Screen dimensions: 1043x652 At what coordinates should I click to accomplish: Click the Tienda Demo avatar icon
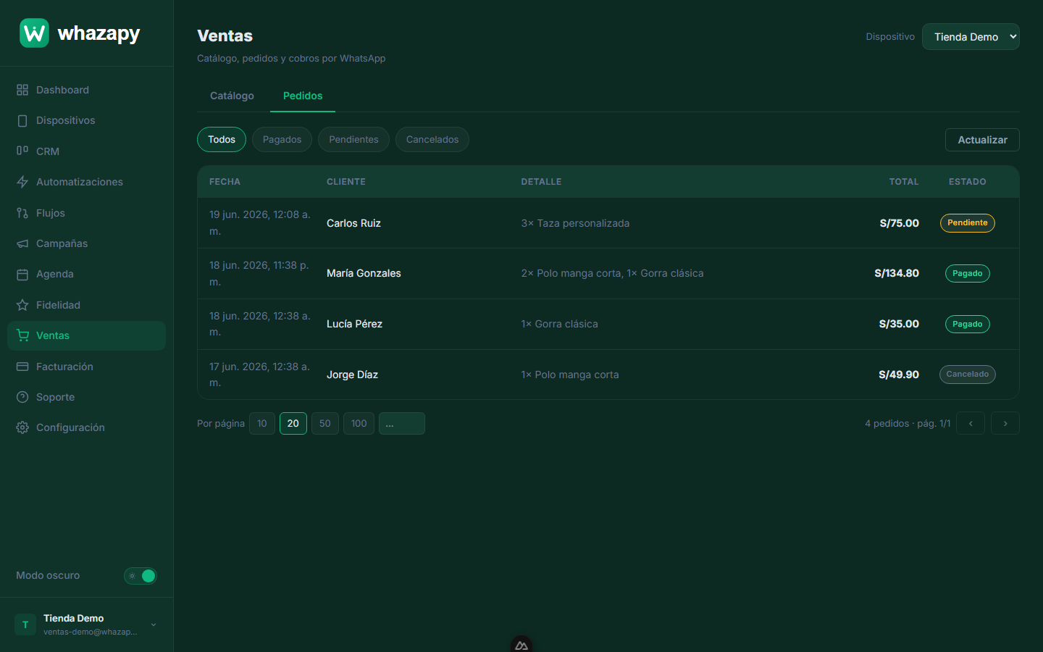pos(25,624)
